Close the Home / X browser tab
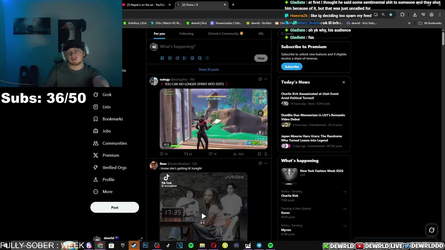The width and height of the screenshot is (445, 250). point(225,5)
